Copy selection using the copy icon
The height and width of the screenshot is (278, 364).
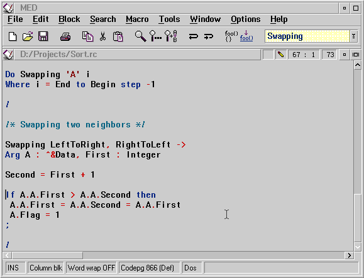[88, 36]
